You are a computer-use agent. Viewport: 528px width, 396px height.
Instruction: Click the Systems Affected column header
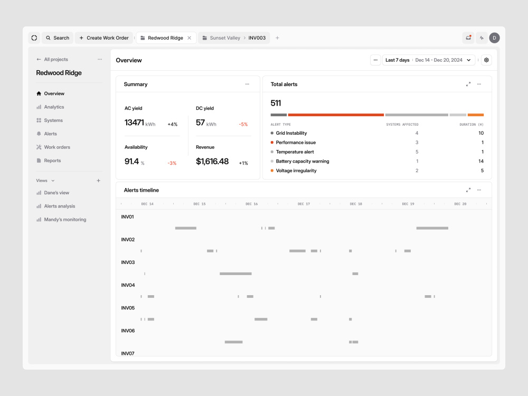click(x=402, y=125)
